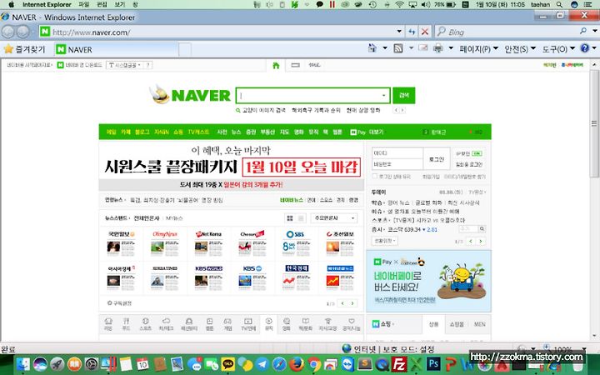Click the Internet Explorer back arrow button
Image resolution: width=600 pixels, height=375 pixels.
point(8,32)
